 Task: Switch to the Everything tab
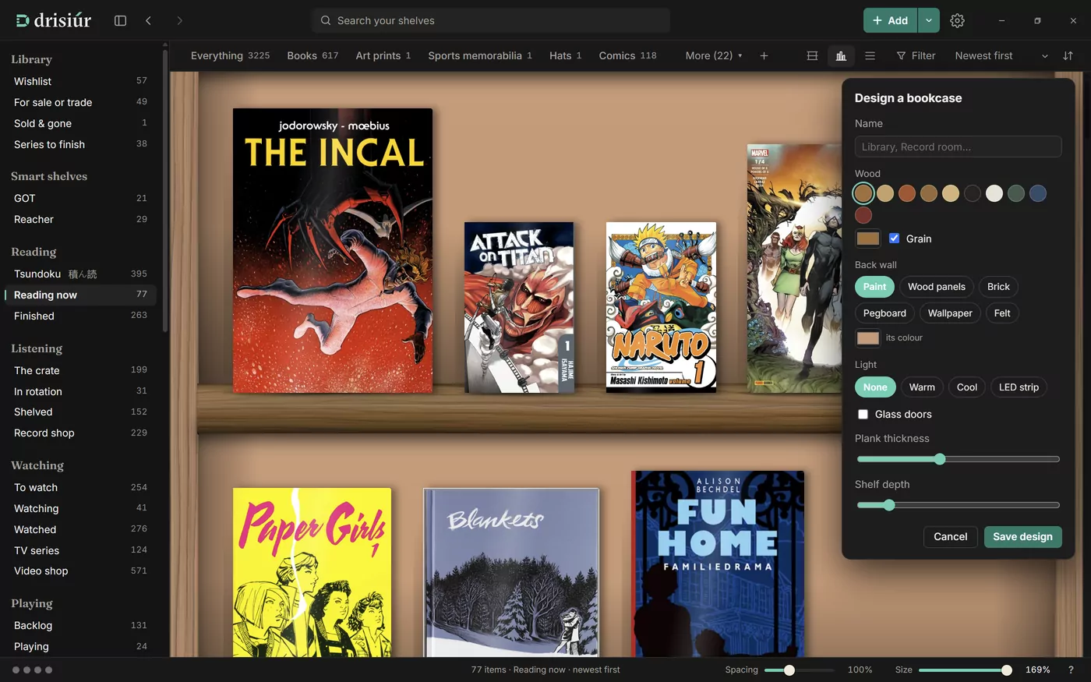(230, 56)
